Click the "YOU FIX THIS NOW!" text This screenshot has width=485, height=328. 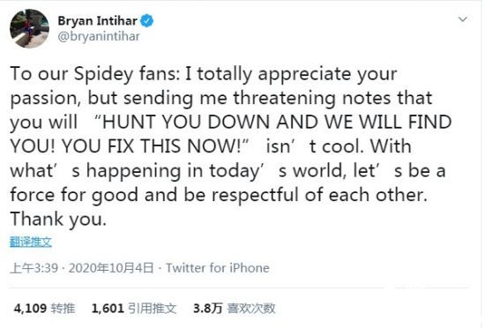152,145
